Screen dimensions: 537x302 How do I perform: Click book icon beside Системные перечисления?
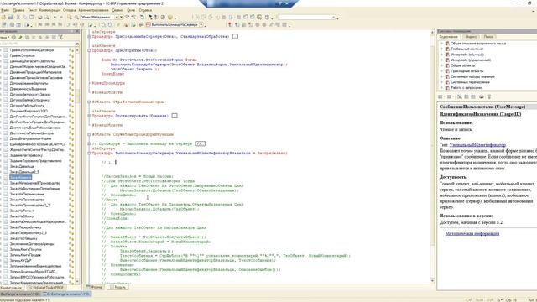(x=447, y=82)
